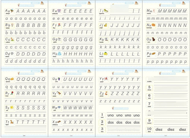Select the sun icon beside Ss
Image resolution: width=190 pixels, height=138 pixels.
[x=12, y=108]
